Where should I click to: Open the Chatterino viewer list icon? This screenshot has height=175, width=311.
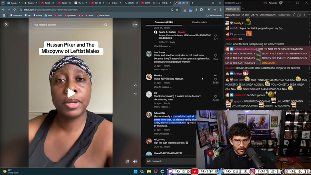299,15
